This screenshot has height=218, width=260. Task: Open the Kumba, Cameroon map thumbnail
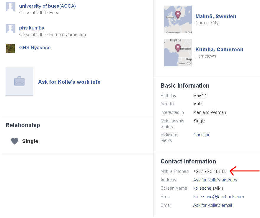(x=178, y=53)
